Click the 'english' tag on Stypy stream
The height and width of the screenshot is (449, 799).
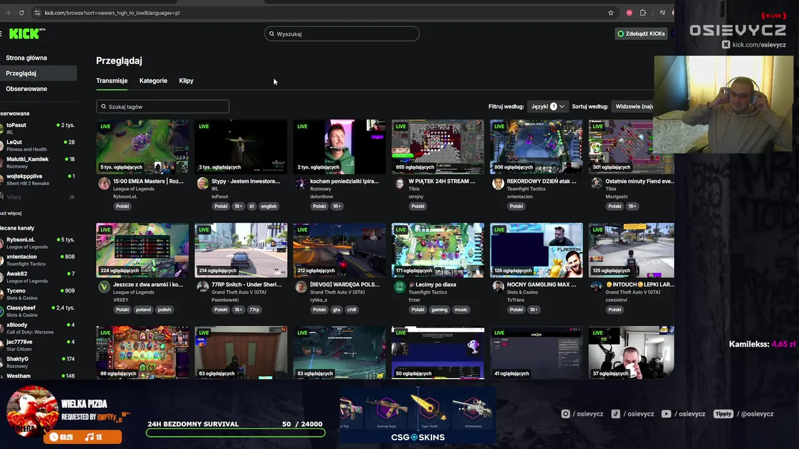click(268, 206)
